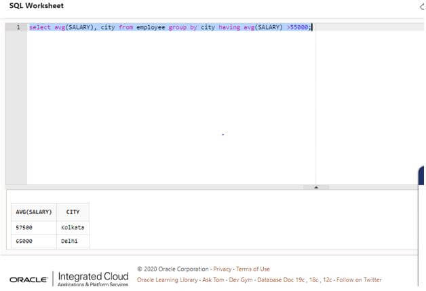Click the CITY column header
Image resolution: width=426 pixels, height=291 pixels.
(73, 212)
